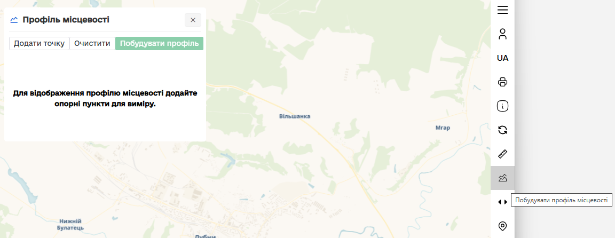
Task: Open the information icon
Action: [x=502, y=106]
